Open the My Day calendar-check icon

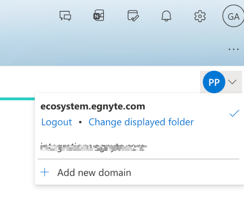[133, 16]
